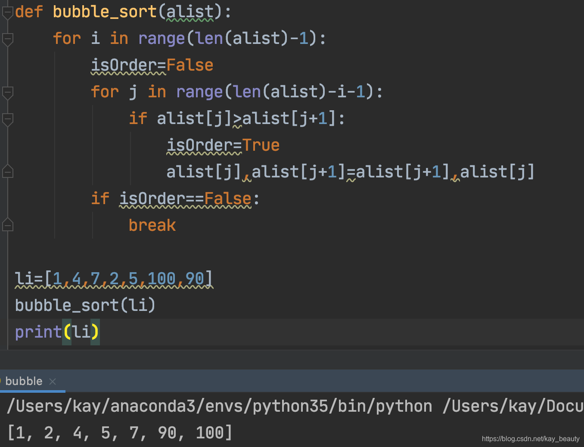The height and width of the screenshot is (447, 584).
Task: Collapse the def bubble_sort function fold marker
Action: pyautogui.click(x=7, y=12)
